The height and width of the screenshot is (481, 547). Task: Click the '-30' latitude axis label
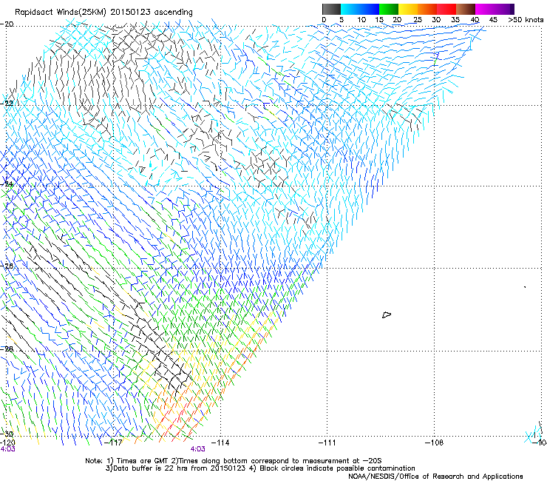(7, 434)
